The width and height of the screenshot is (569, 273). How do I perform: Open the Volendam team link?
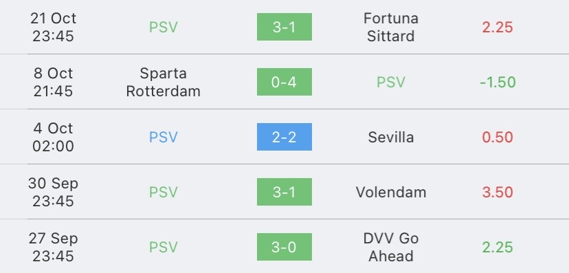391,192
